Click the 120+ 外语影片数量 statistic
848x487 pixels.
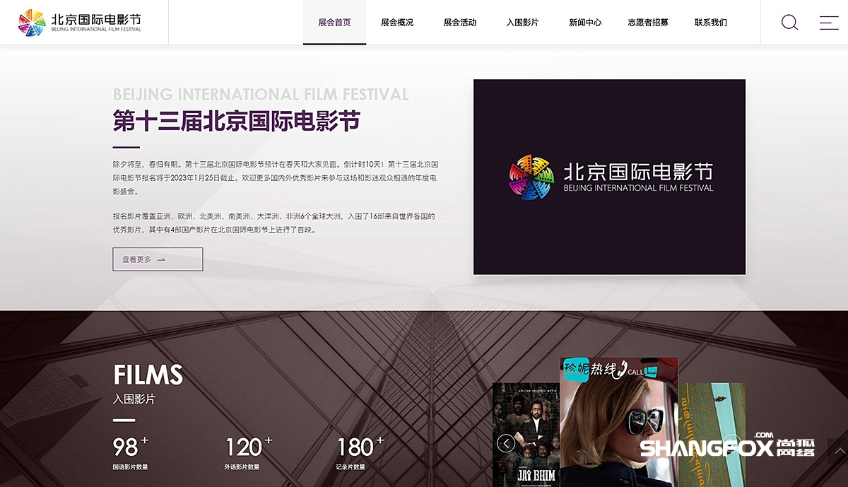249,453
